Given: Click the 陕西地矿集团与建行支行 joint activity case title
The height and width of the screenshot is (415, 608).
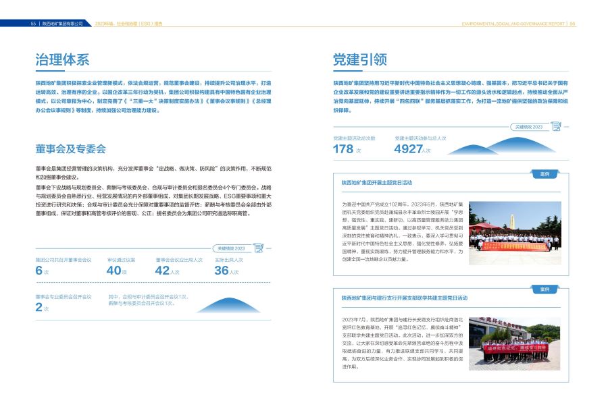Looking at the screenshot, I should (x=405, y=298).
